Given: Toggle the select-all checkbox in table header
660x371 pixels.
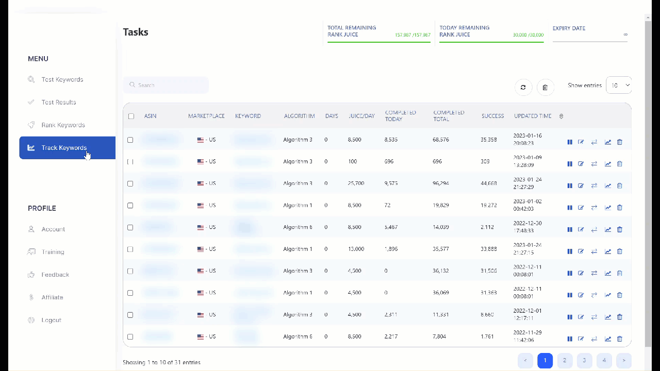Looking at the screenshot, I should [x=131, y=116].
